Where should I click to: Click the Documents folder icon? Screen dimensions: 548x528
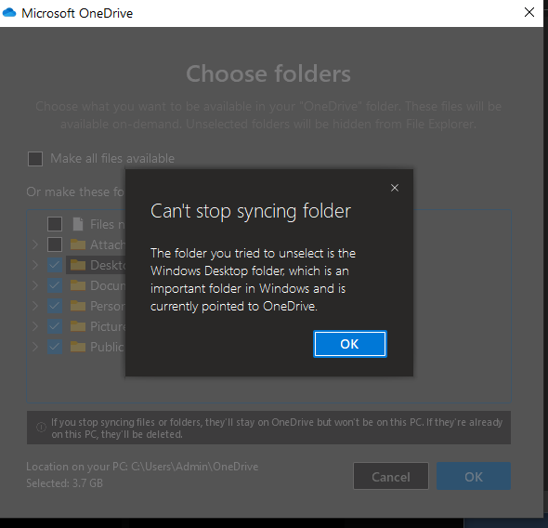pyautogui.click(x=78, y=285)
